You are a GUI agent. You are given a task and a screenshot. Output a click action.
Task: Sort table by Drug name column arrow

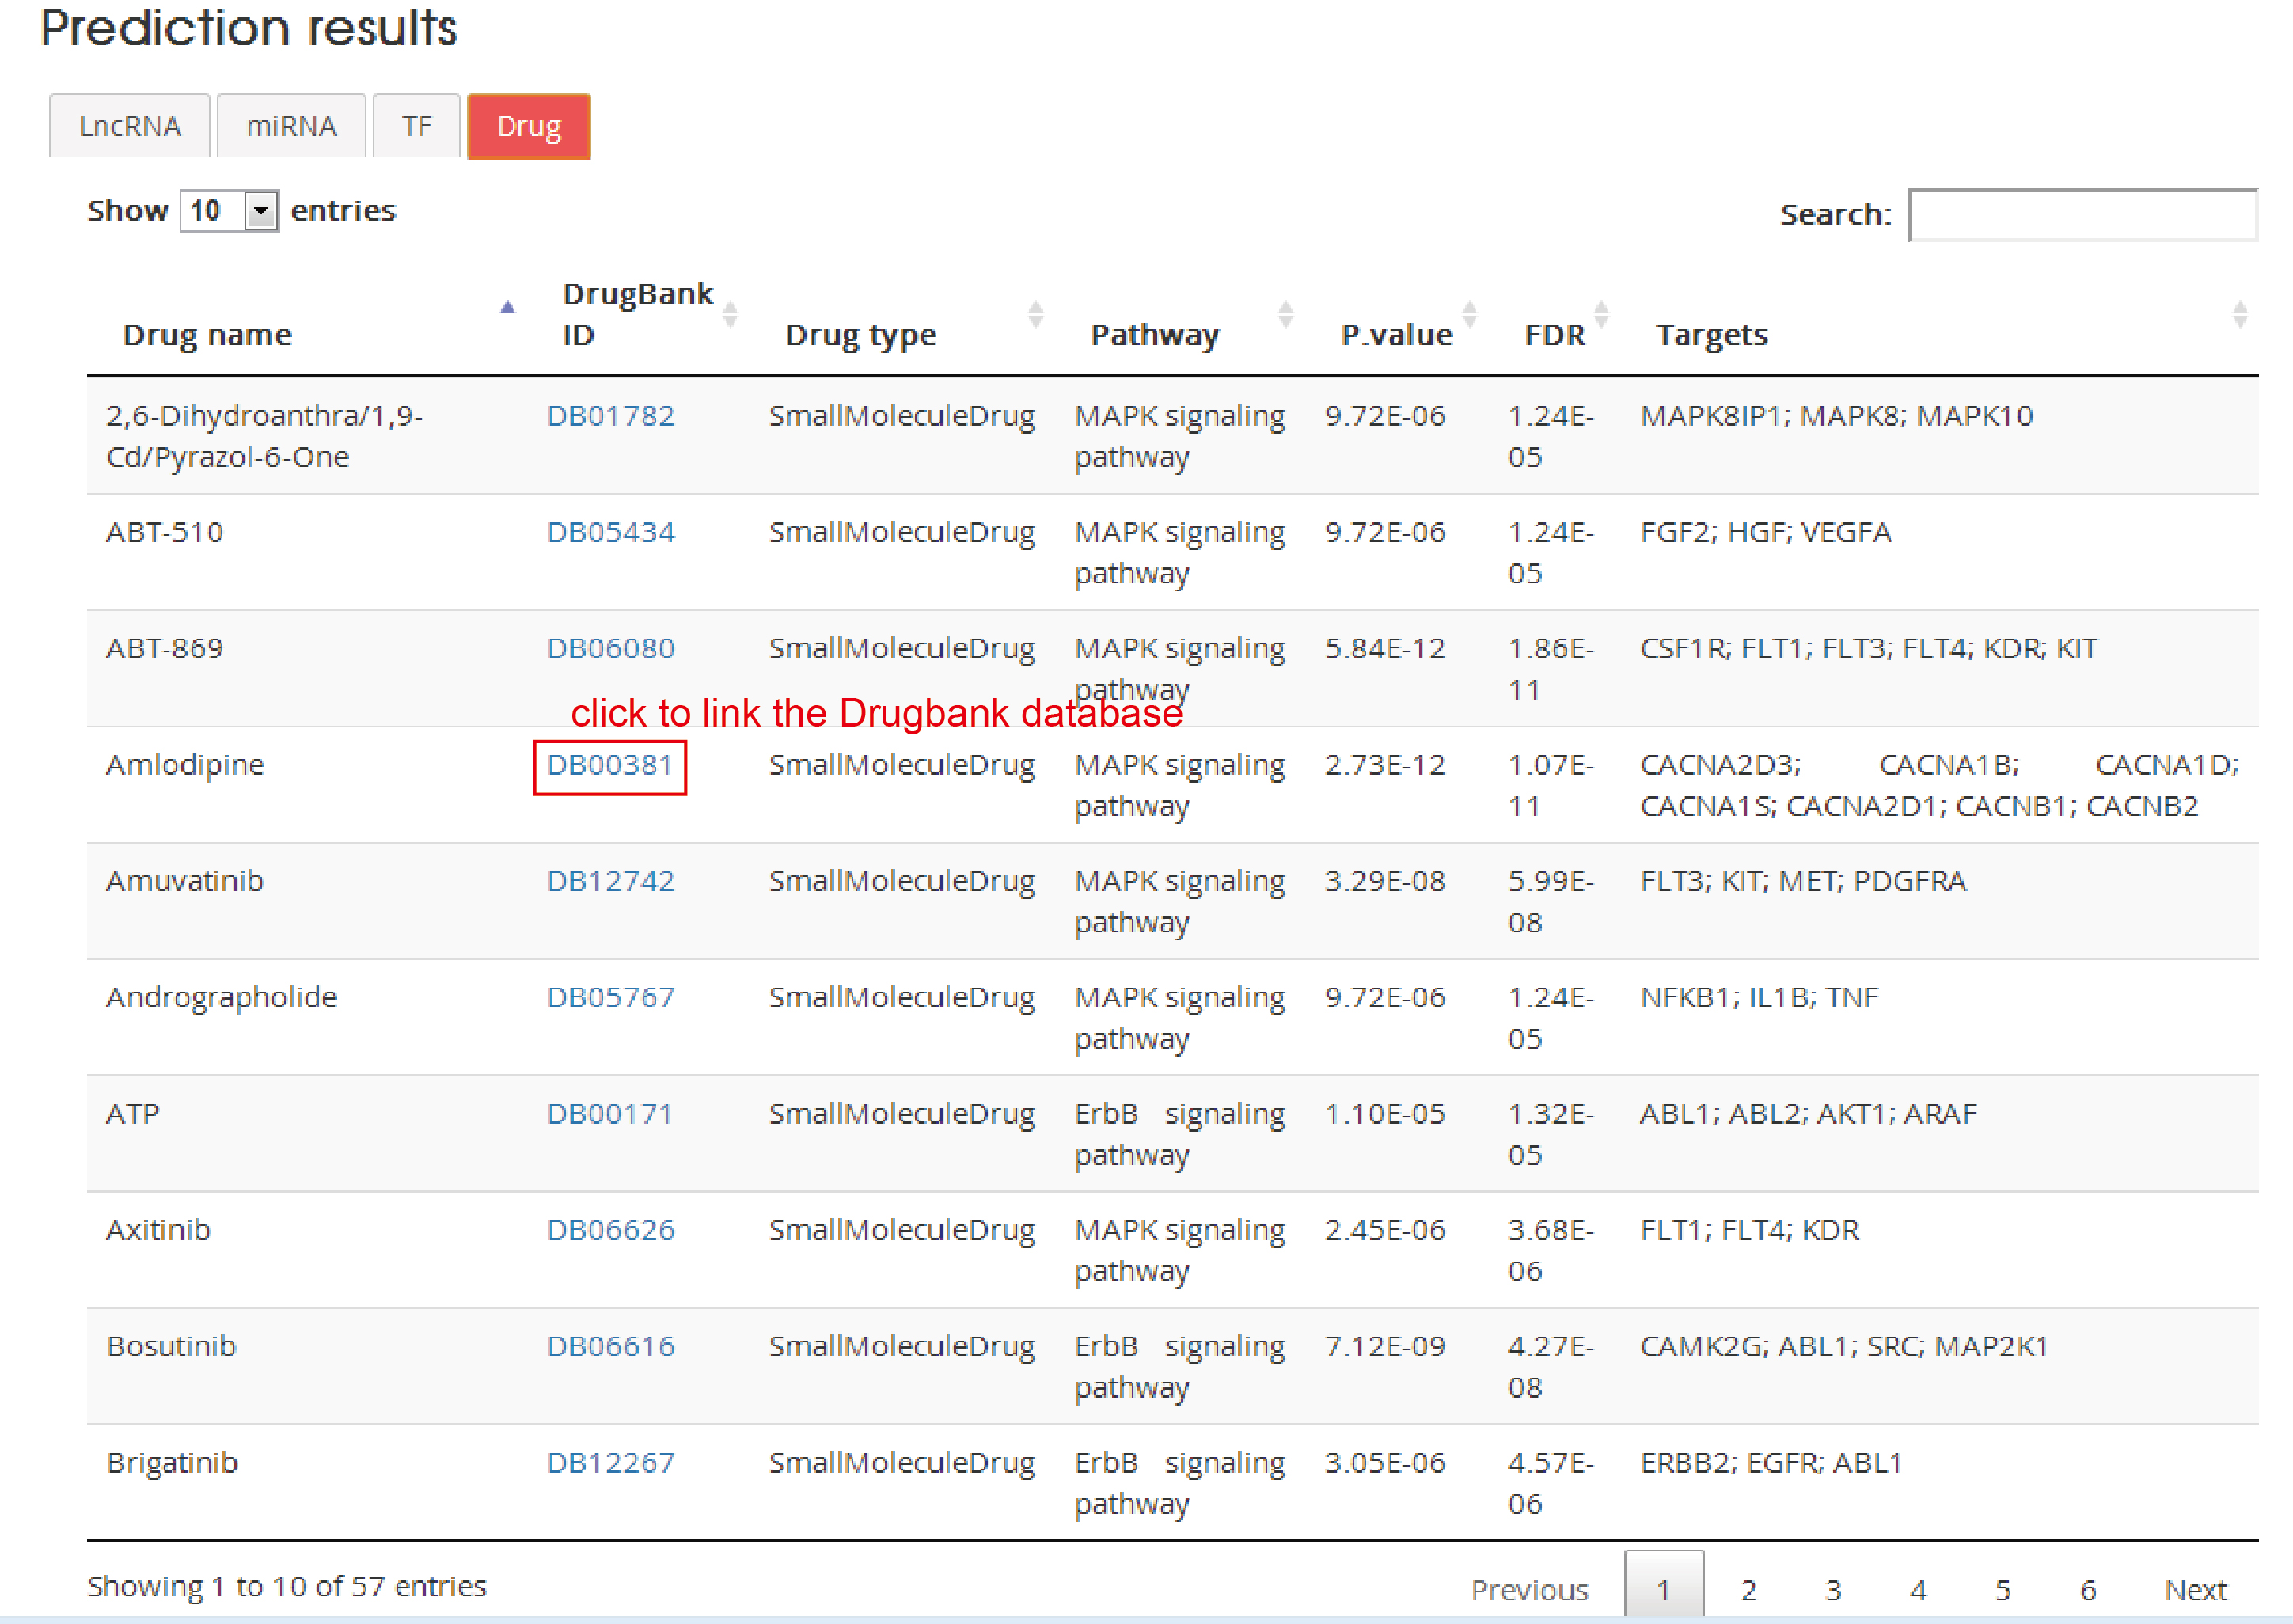507,308
